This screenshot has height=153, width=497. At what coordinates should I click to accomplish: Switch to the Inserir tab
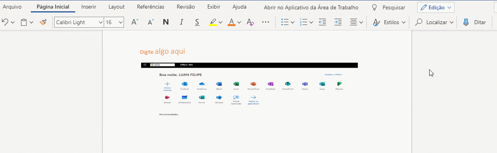coord(89,7)
